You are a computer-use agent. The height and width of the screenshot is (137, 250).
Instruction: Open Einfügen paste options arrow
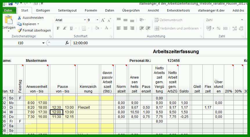tap(9, 31)
